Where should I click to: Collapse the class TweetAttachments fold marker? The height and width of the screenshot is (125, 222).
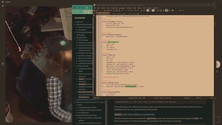(102, 35)
